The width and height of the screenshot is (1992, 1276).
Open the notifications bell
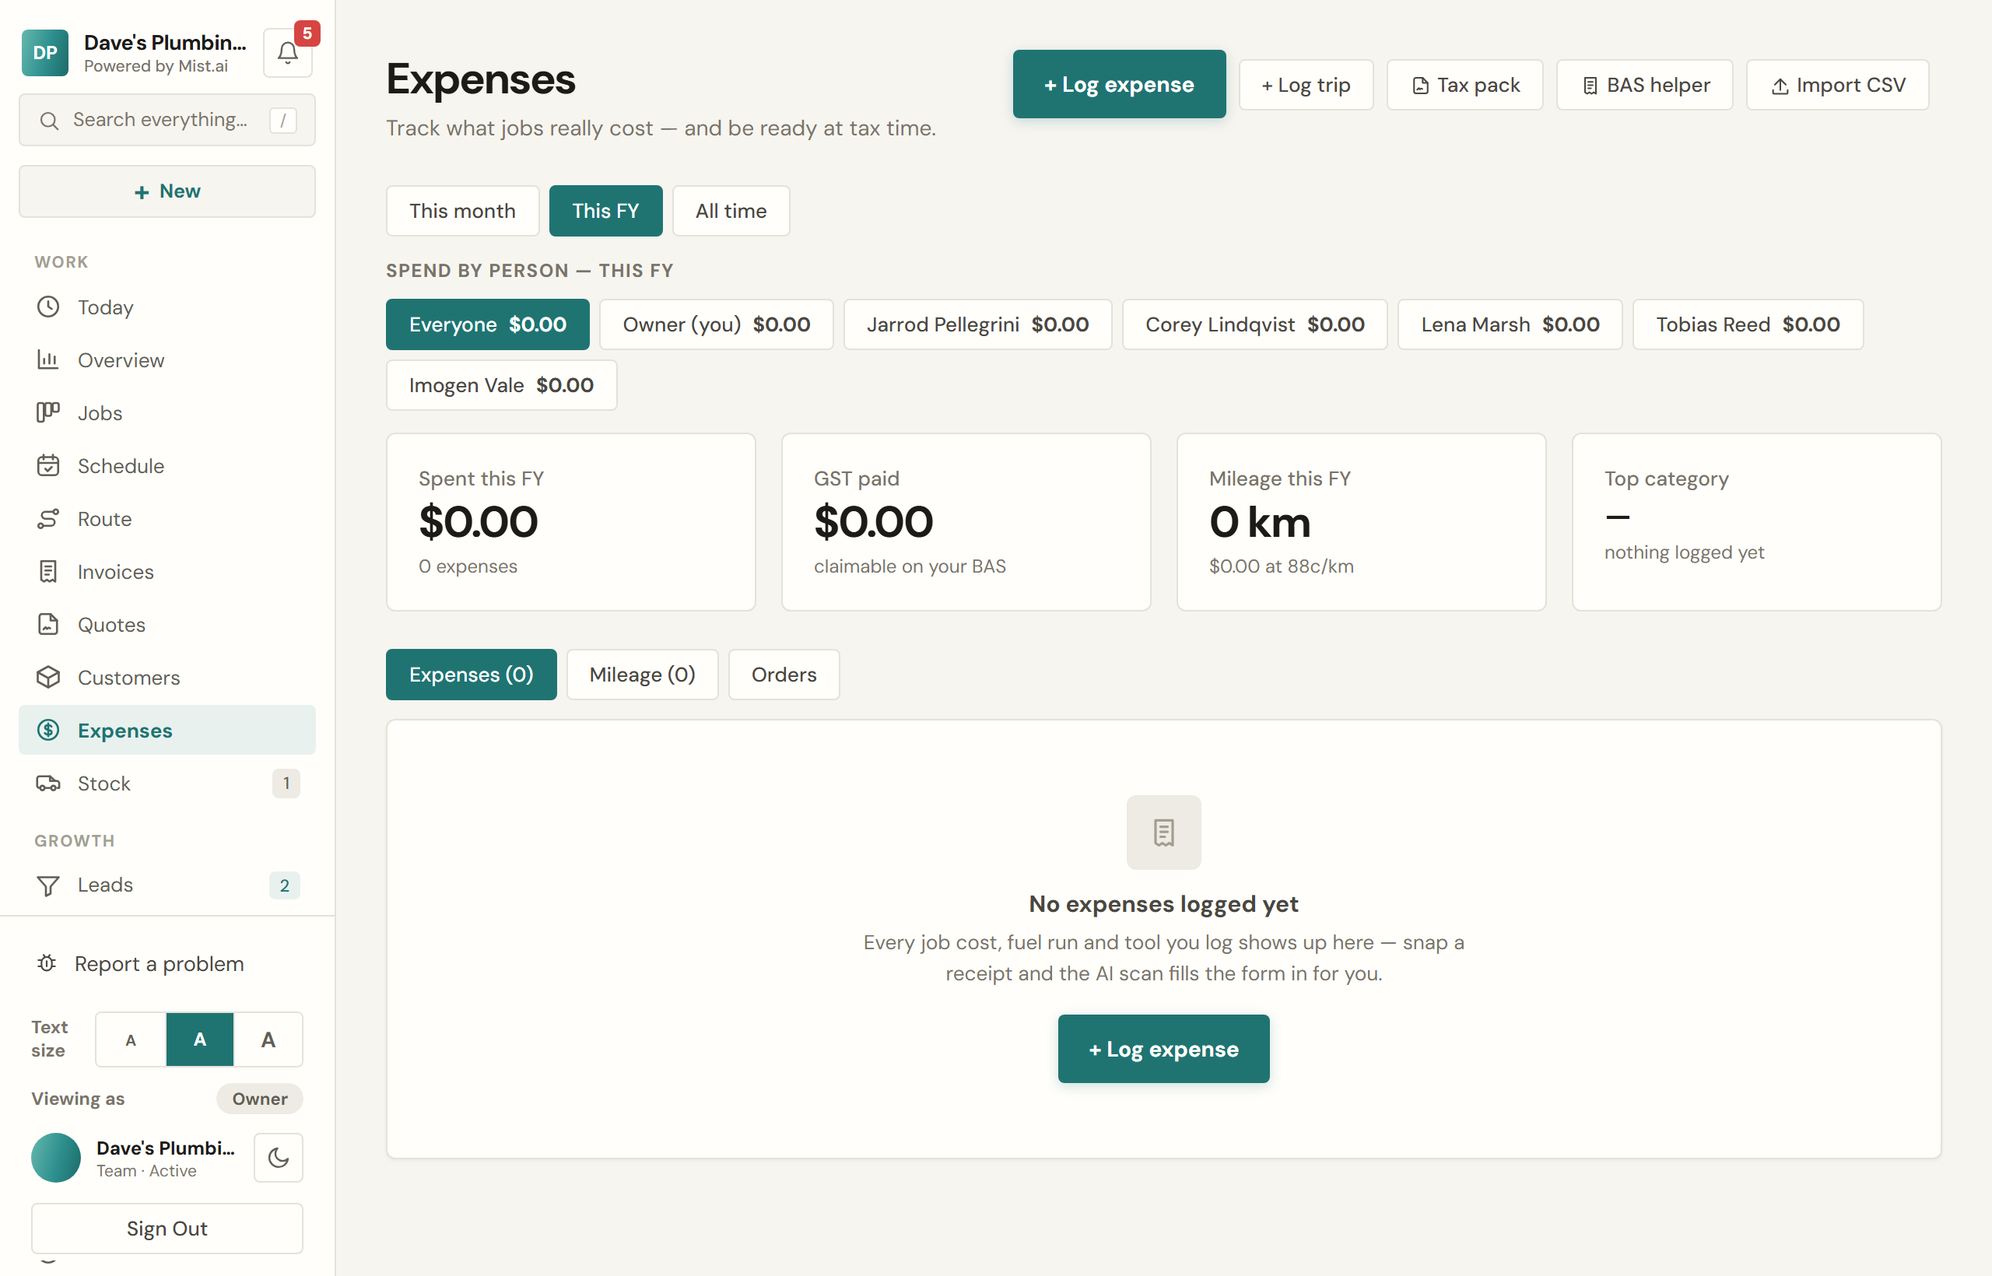pos(288,53)
